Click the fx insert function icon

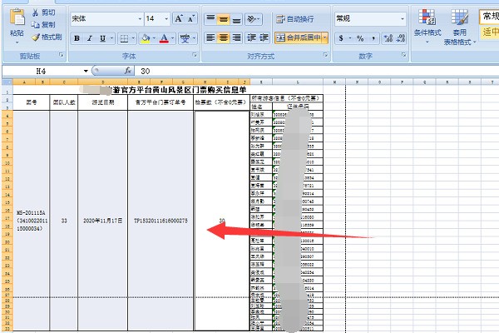[x=128, y=71]
